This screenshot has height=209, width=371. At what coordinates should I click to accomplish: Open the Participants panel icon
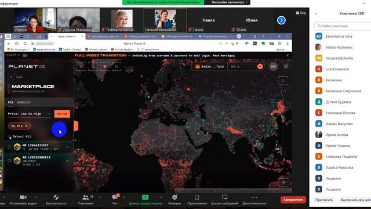coord(85,197)
